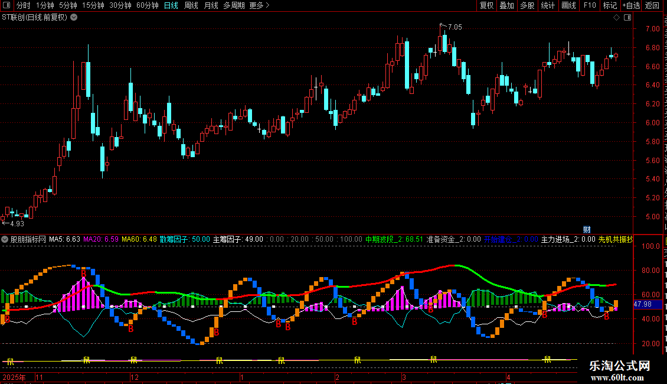Click the 标记 mark button
Viewport: 667px width, 384px height.
pyautogui.click(x=610, y=5)
